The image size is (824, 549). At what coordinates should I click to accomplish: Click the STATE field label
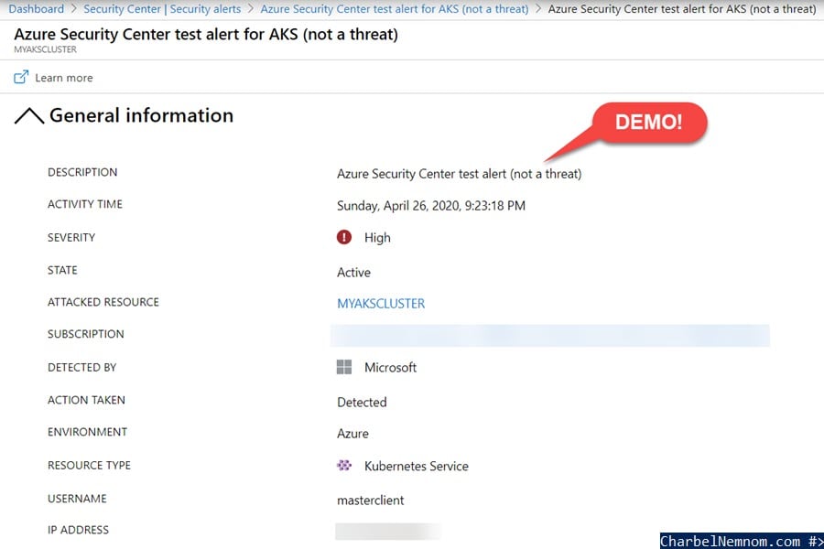[x=62, y=270]
